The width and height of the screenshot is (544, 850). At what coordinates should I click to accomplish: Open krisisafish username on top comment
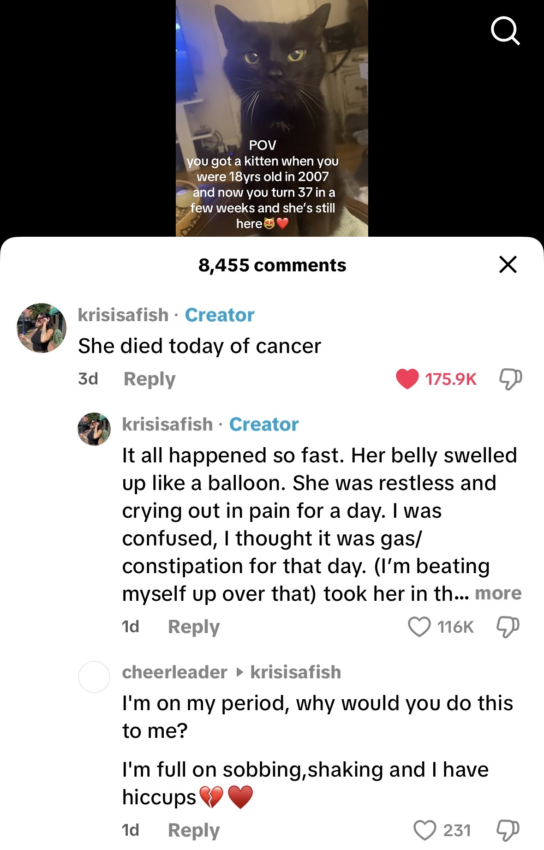tap(123, 315)
